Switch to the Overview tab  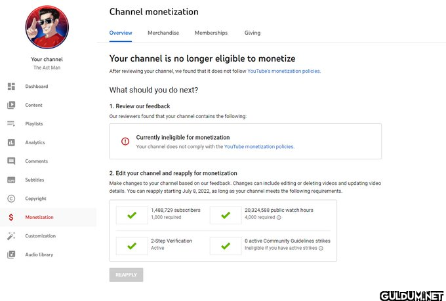pyautogui.click(x=121, y=33)
